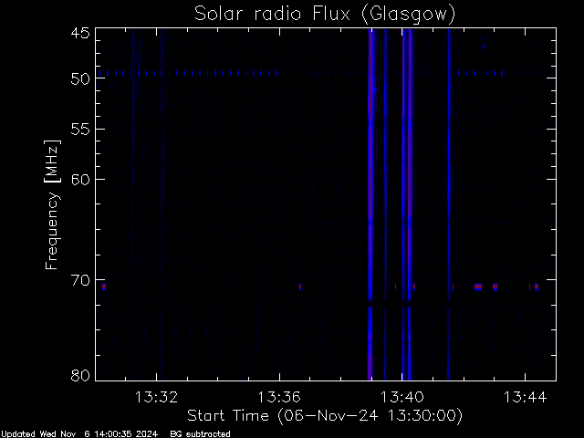Click the 13:32 time axis label
The width and height of the screenshot is (584, 438).
tap(156, 397)
